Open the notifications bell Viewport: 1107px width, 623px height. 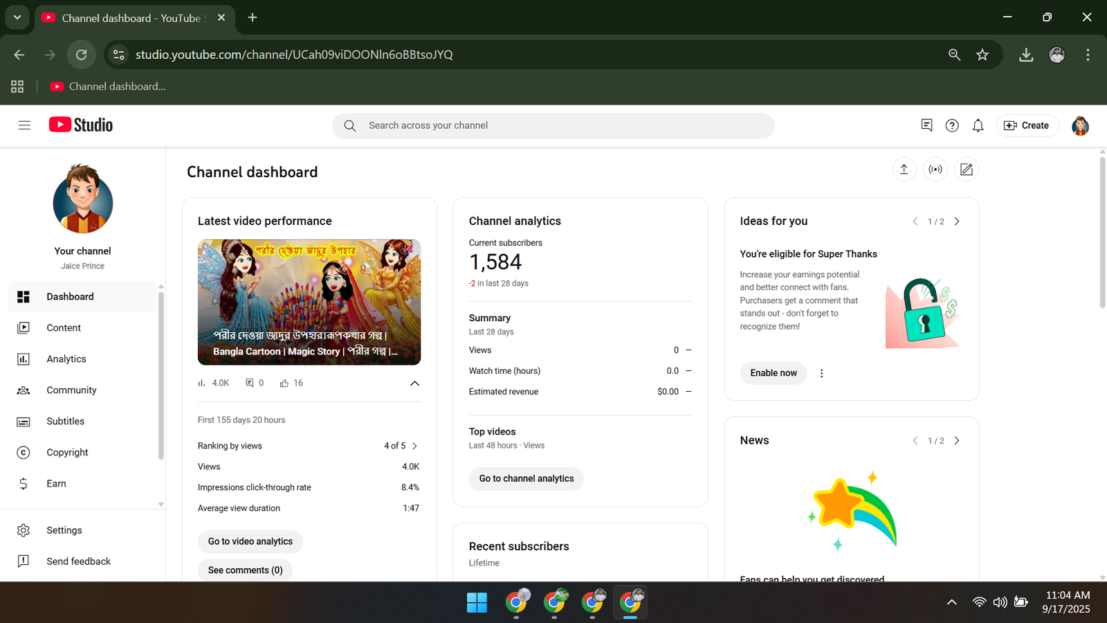tap(978, 125)
